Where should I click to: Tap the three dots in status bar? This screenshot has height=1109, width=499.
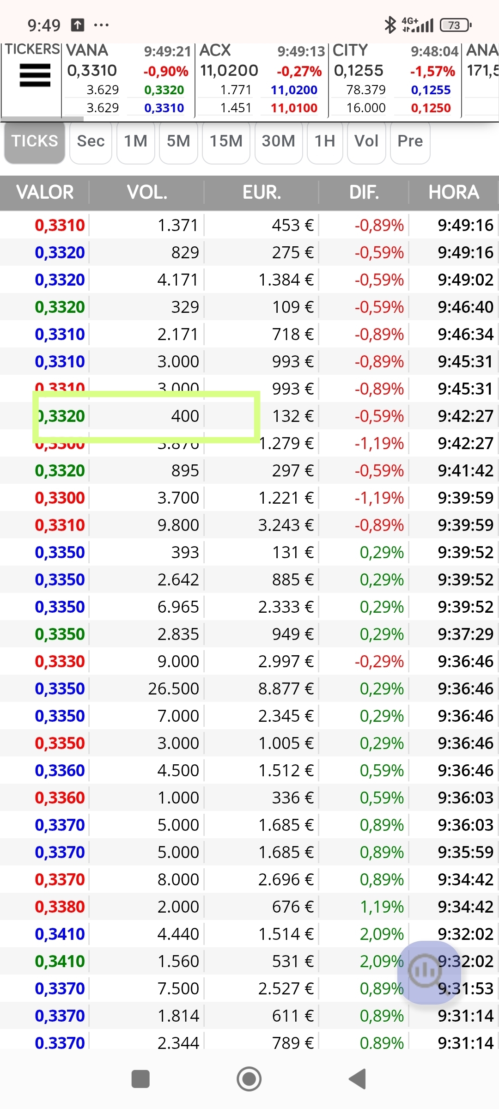101,25
